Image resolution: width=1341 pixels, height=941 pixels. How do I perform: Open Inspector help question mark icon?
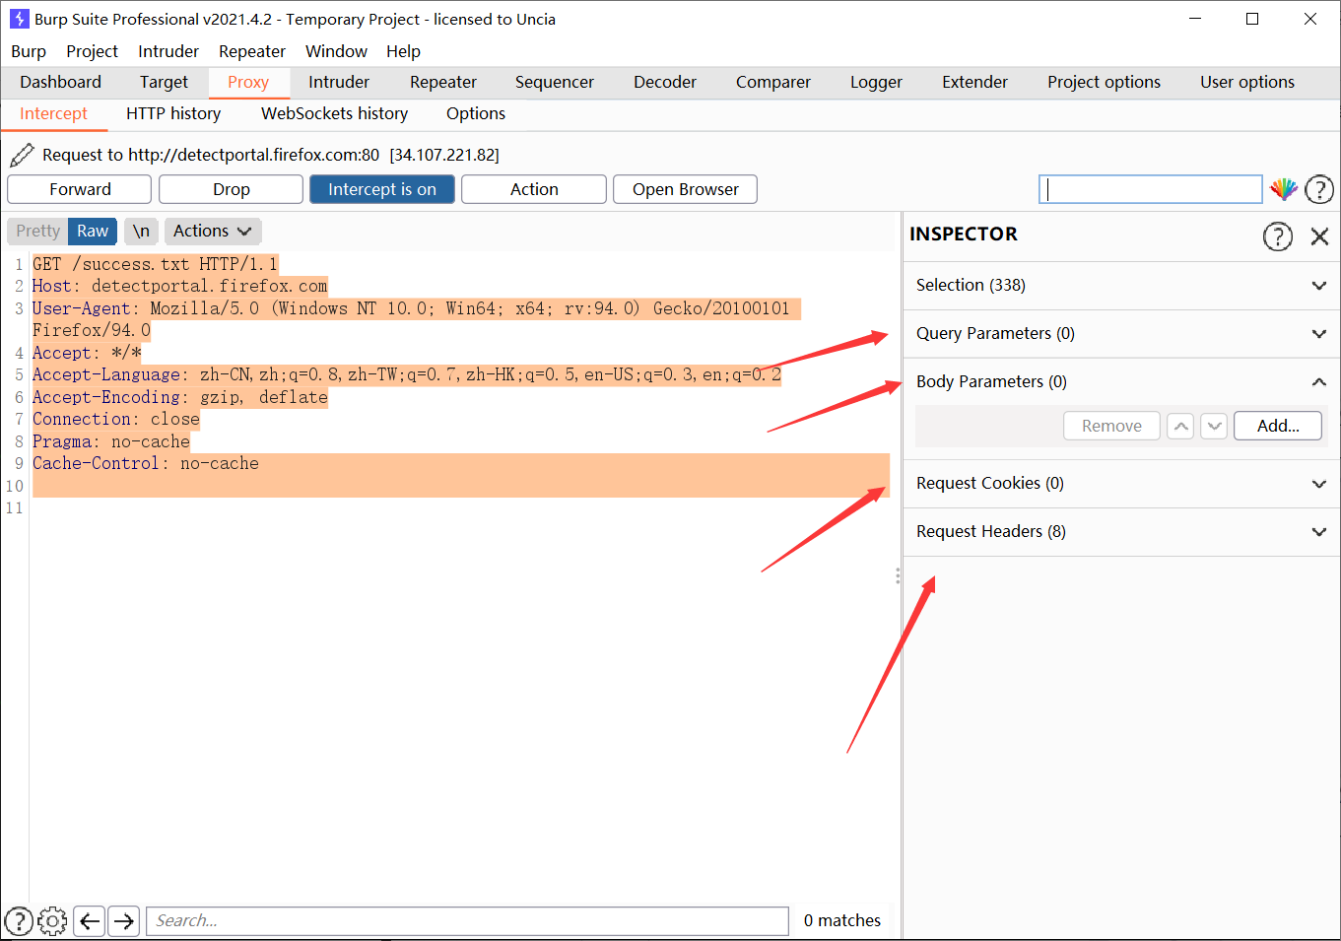tap(1278, 235)
